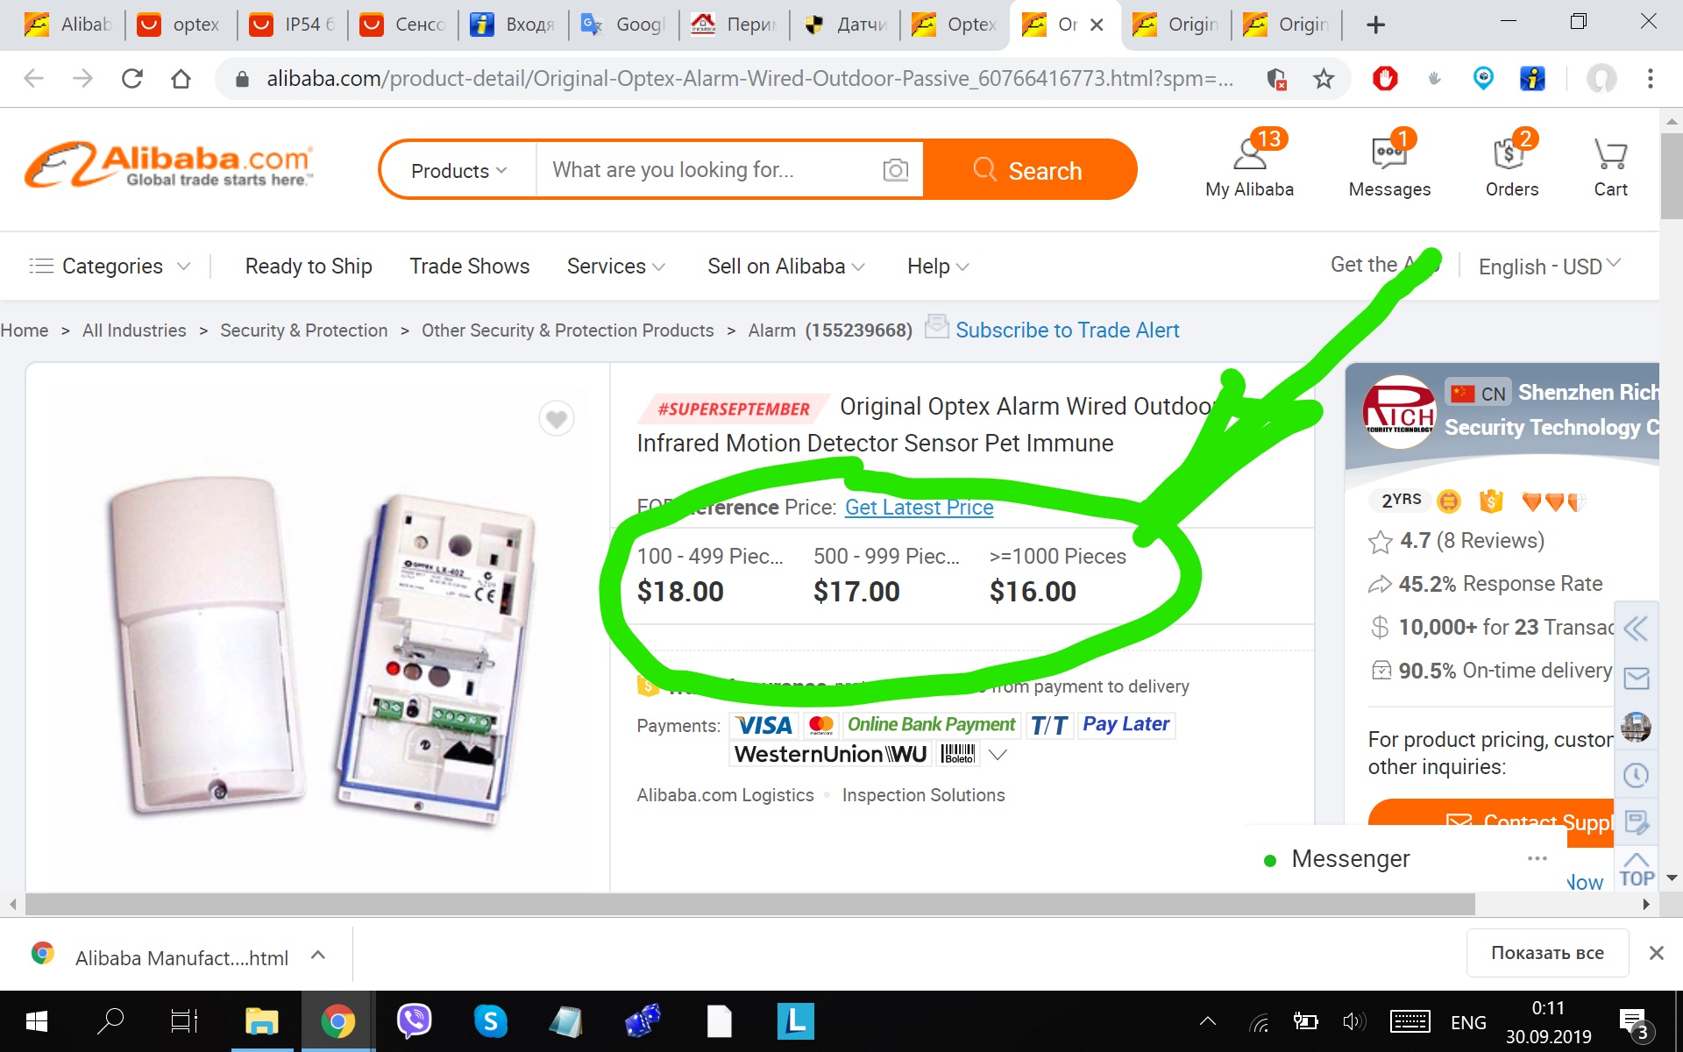1683x1052 pixels.
Task: Click the camera image search icon
Action: pyautogui.click(x=895, y=170)
